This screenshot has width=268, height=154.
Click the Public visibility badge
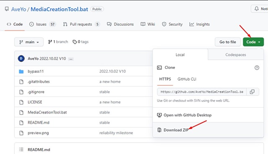point(97,9)
